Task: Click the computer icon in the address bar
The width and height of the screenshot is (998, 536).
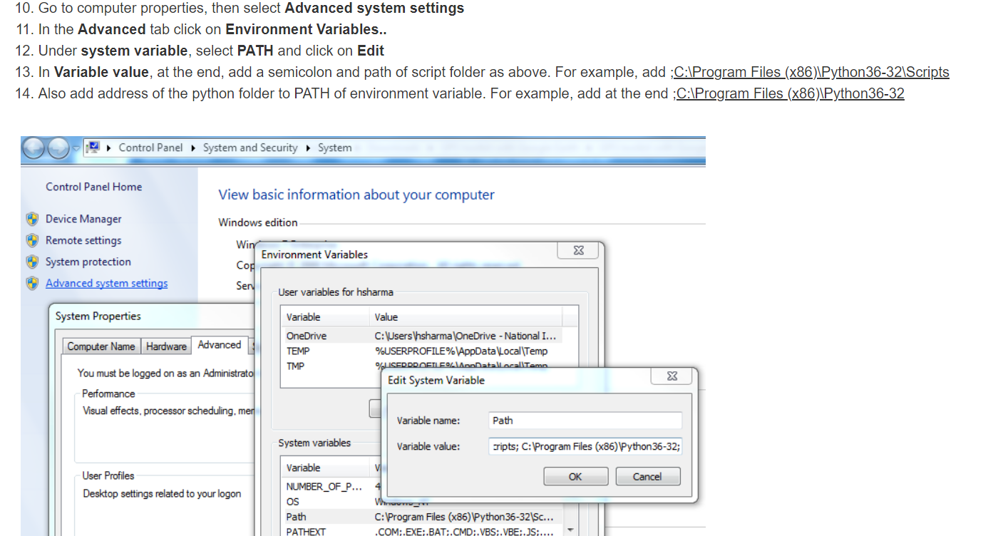Action: [x=93, y=148]
